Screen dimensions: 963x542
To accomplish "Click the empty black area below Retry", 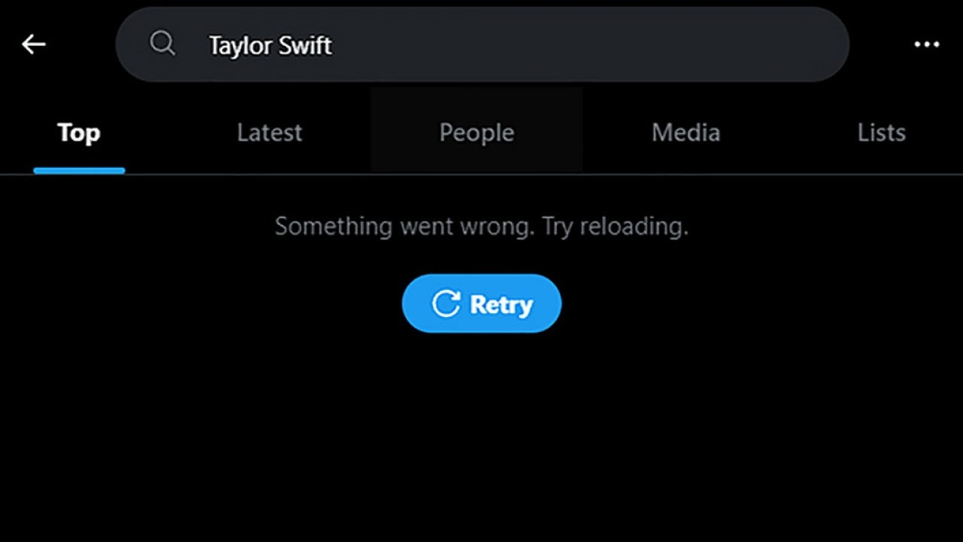I will point(481,437).
